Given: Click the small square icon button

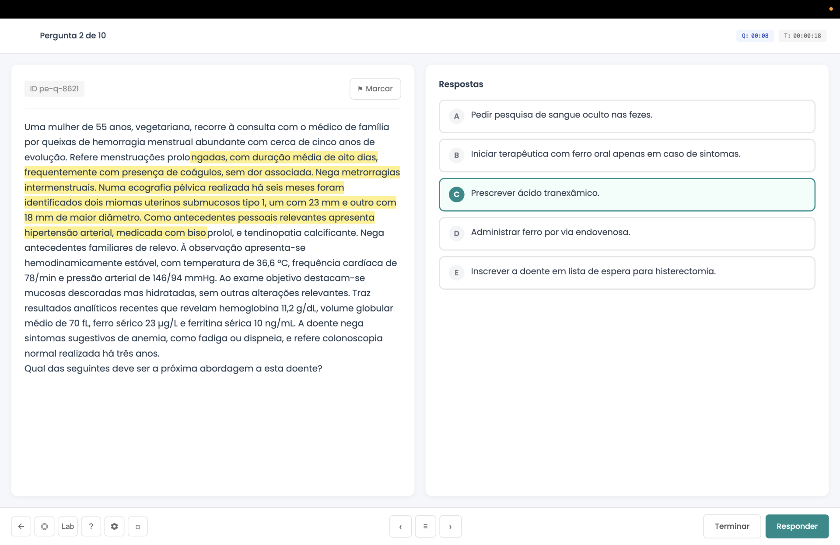Looking at the screenshot, I should [x=137, y=526].
